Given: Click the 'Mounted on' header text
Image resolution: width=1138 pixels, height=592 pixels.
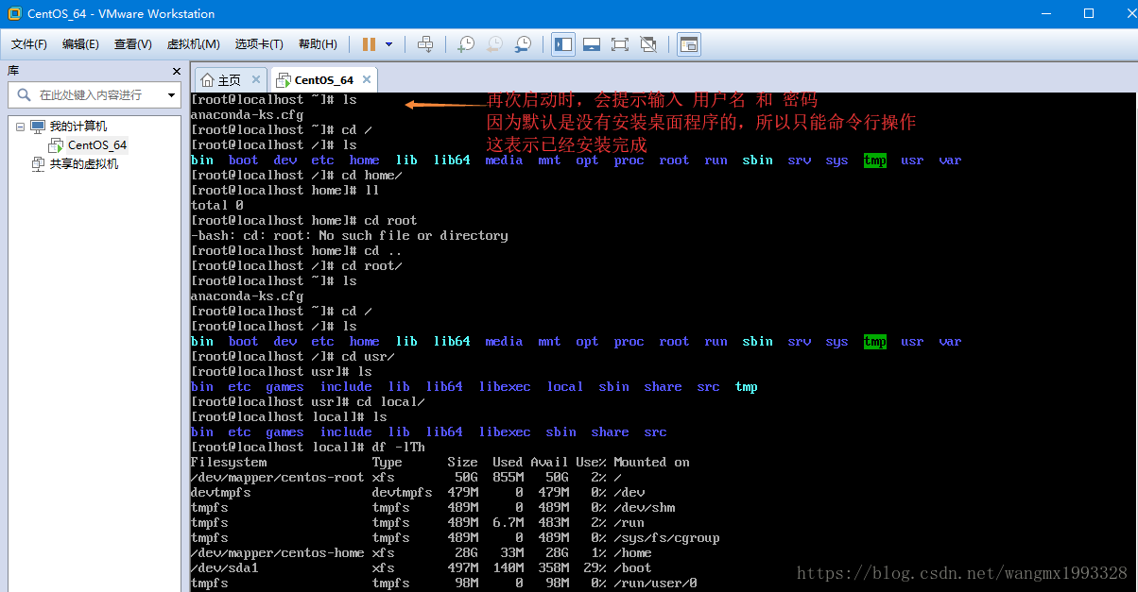Looking at the screenshot, I should 651,463.
